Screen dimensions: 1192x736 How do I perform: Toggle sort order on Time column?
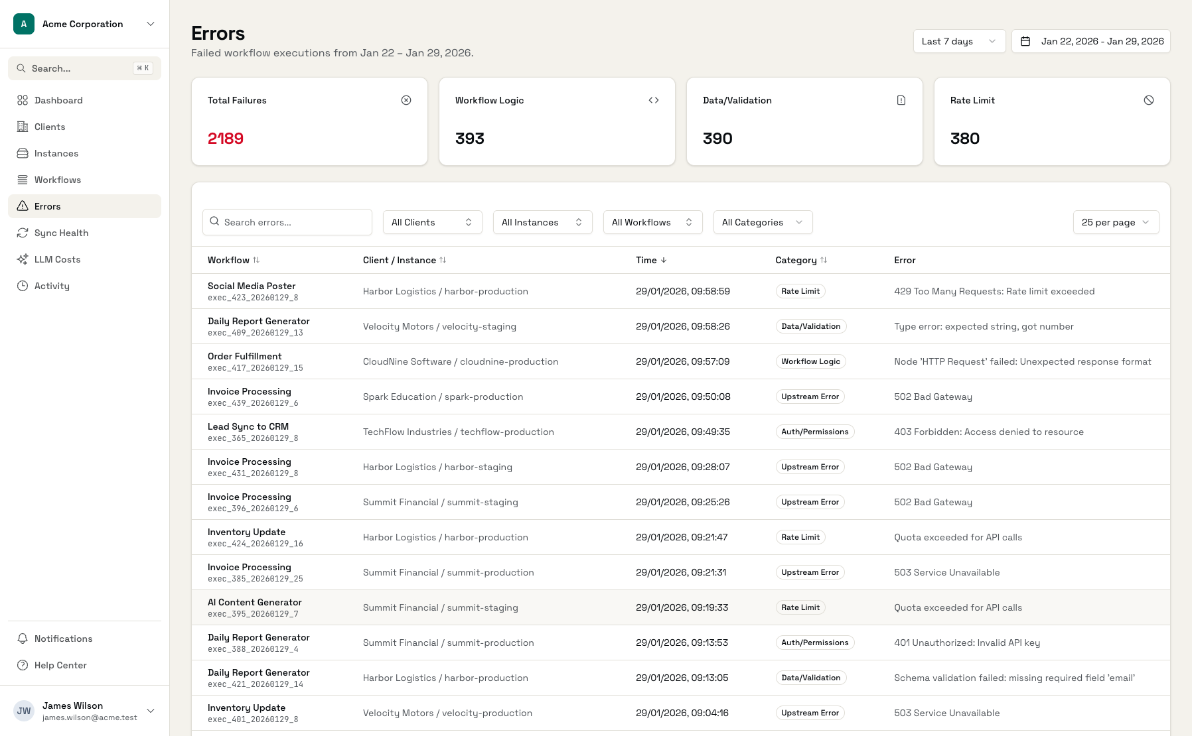(x=650, y=260)
